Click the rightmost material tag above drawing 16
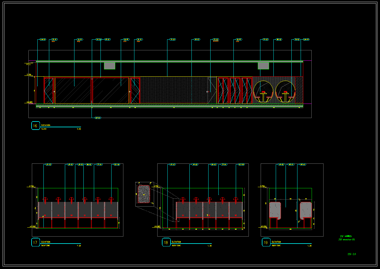This screenshot has width=380, height=269. 306,39
